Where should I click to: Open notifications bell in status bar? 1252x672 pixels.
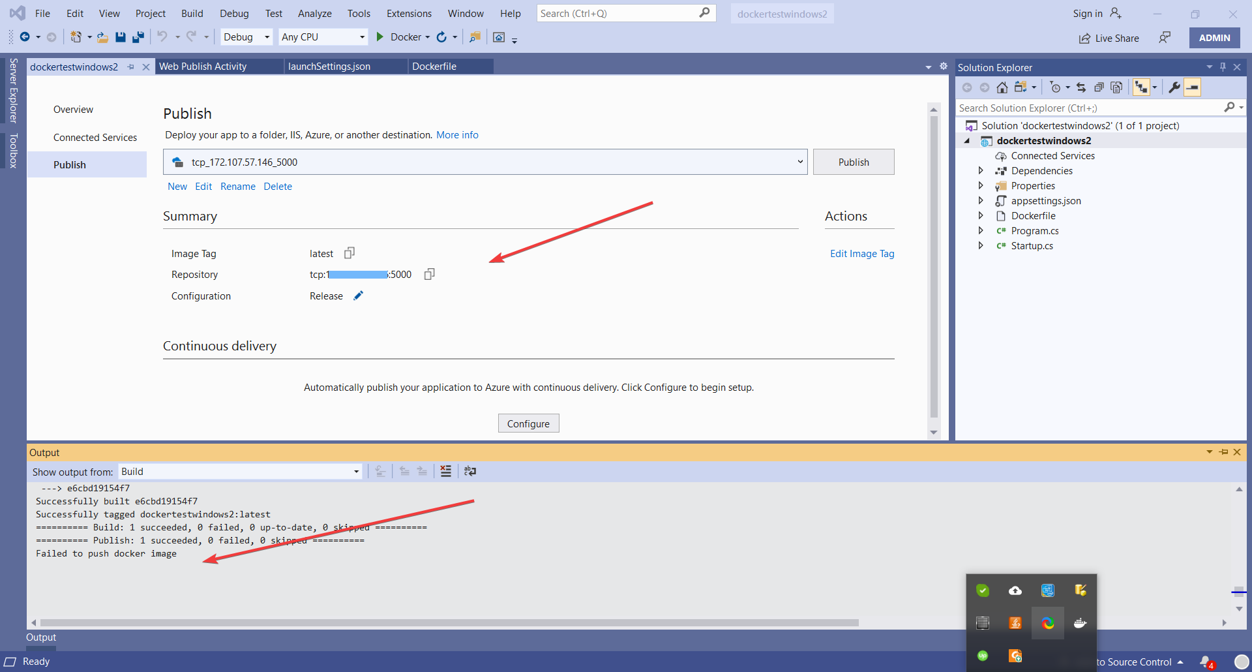point(1206,662)
